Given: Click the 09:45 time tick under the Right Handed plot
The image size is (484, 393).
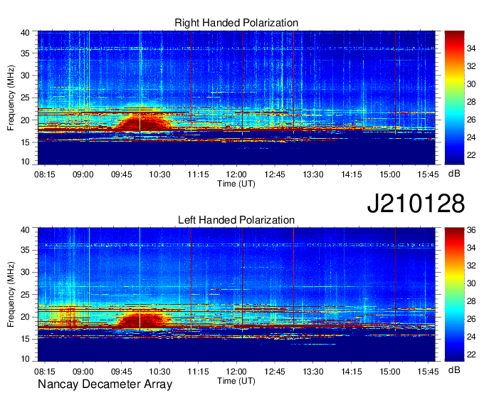Looking at the screenshot, I should (121, 174).
